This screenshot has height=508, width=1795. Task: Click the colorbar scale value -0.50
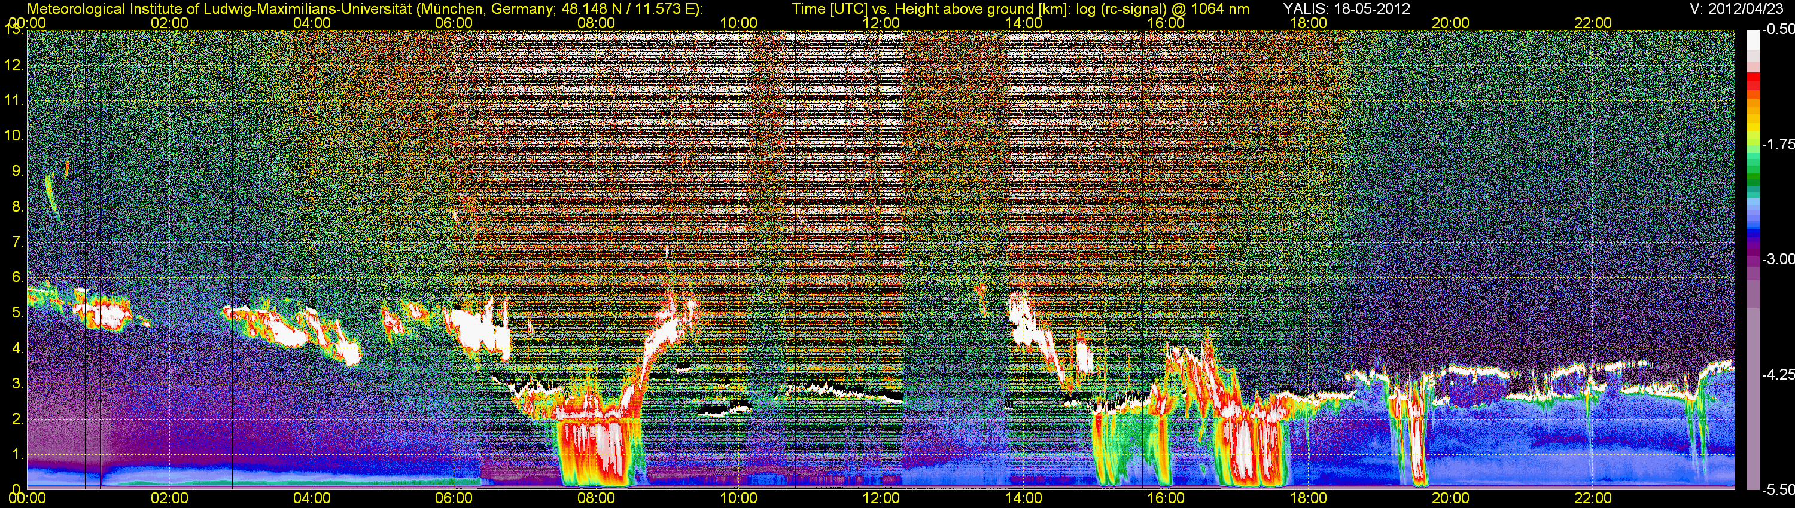(1778, 29)
